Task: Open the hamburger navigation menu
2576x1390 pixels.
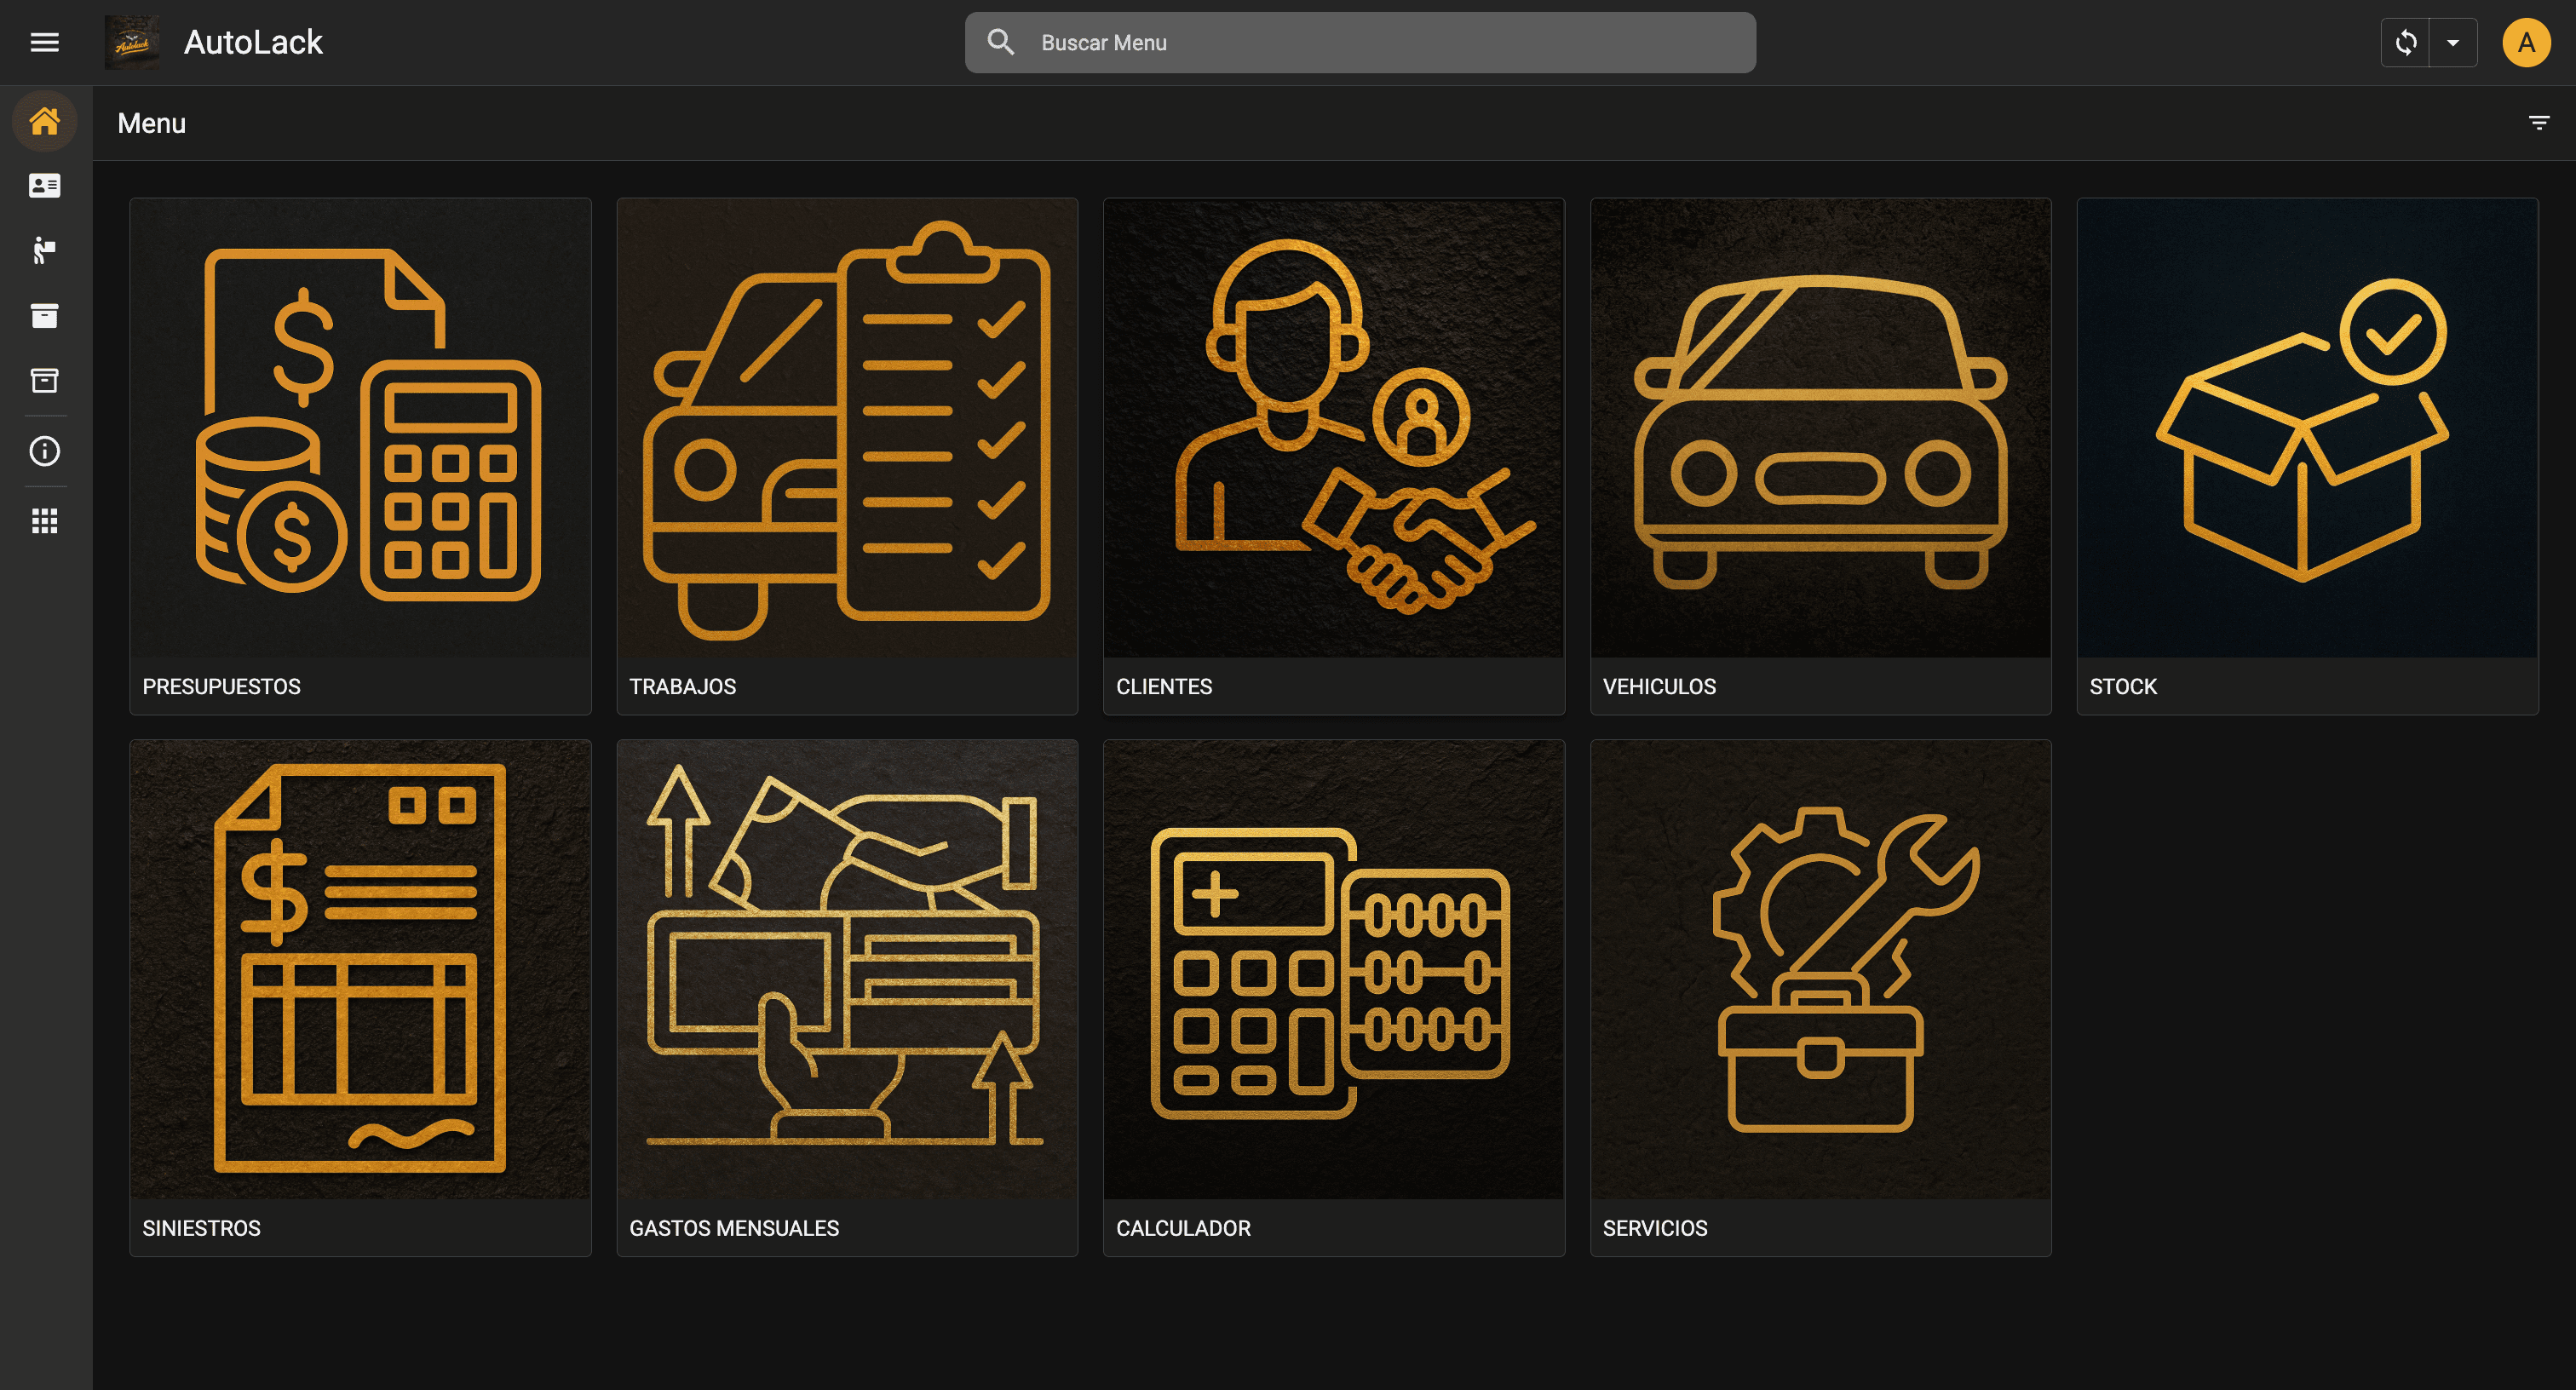Action: [x=44, y=42]
